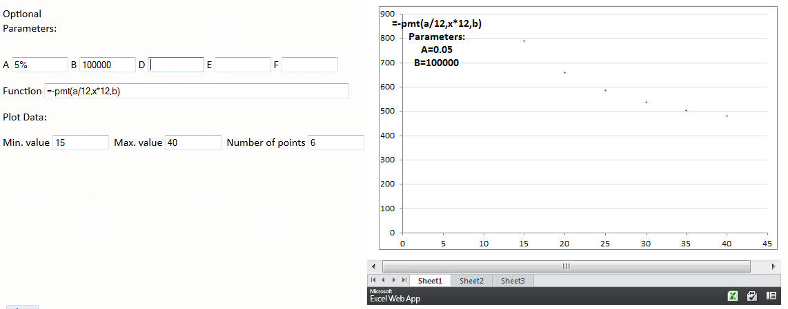Click the Number of points field
Viewport: 788px width, 309px height.
pyautogui.click(x=336, y=142)
